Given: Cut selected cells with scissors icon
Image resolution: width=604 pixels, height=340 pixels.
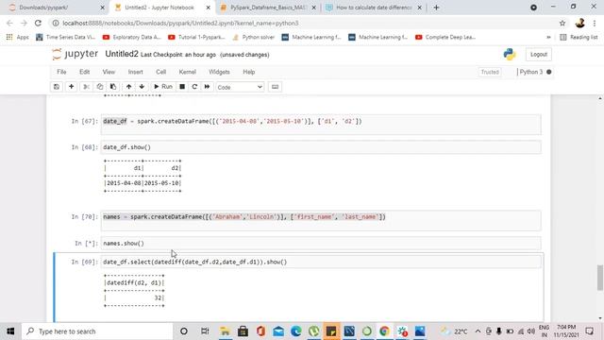Looking at the screenshot, I should pos(86,87).
